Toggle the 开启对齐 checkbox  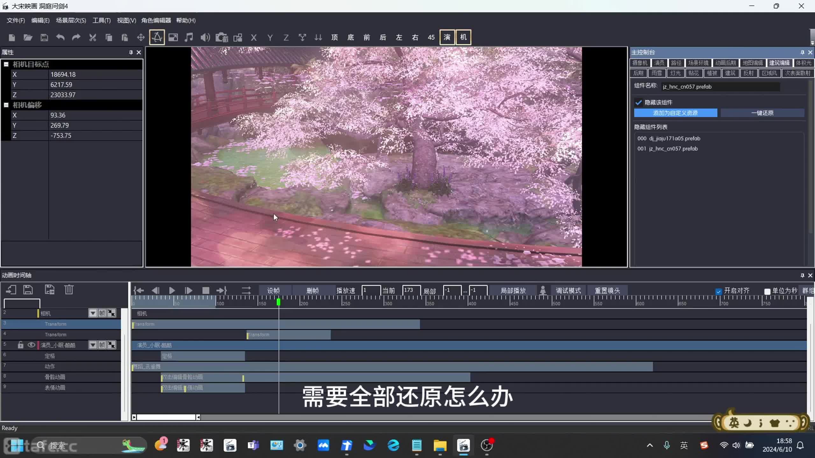719,292
